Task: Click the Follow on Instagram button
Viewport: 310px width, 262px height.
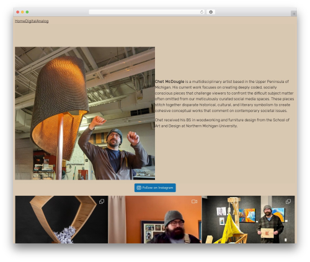Action: tap(155, 188)
